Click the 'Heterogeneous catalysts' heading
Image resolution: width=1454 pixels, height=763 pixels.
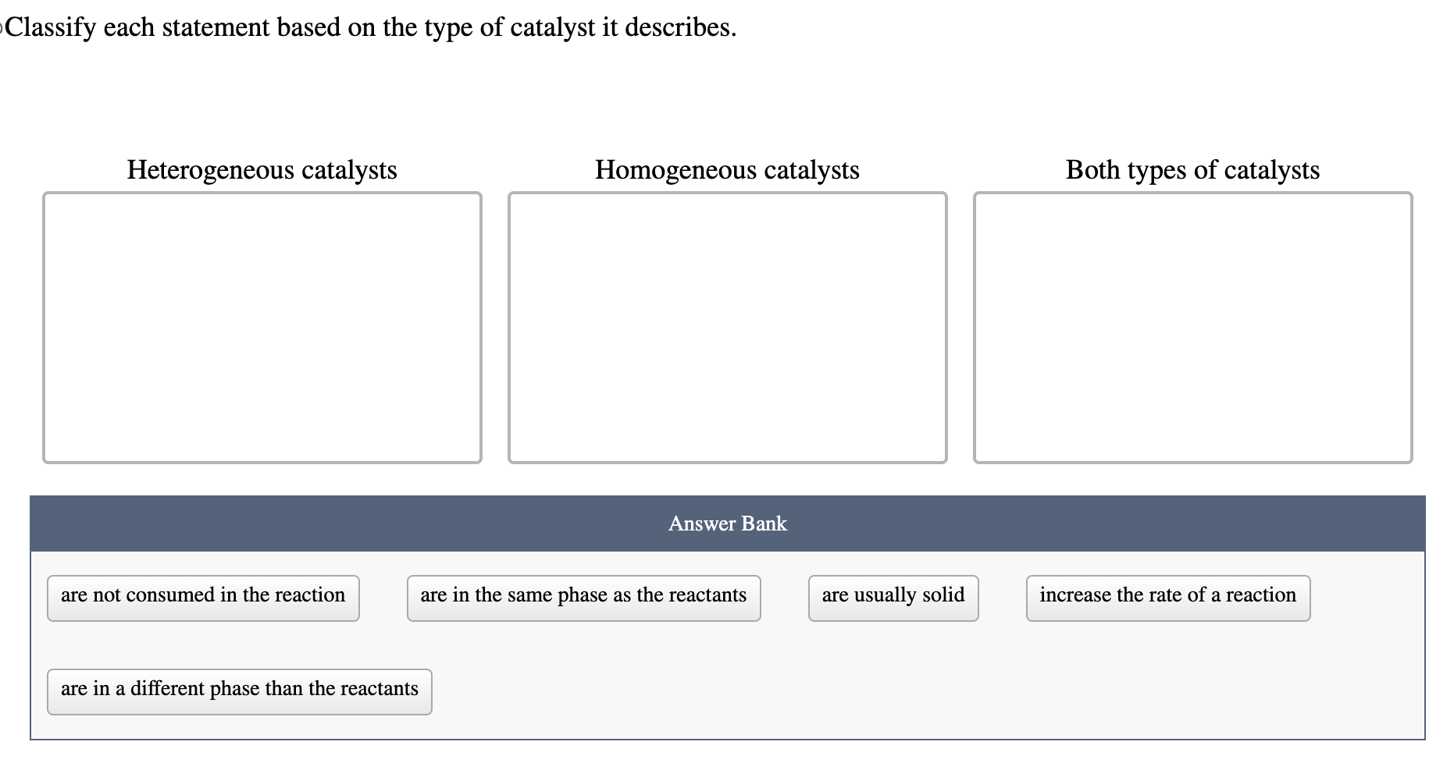[262, 170]
